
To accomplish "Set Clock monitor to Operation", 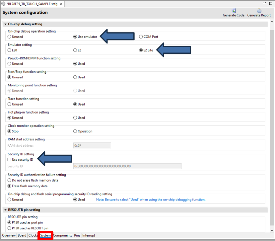I will coord(75,131).
